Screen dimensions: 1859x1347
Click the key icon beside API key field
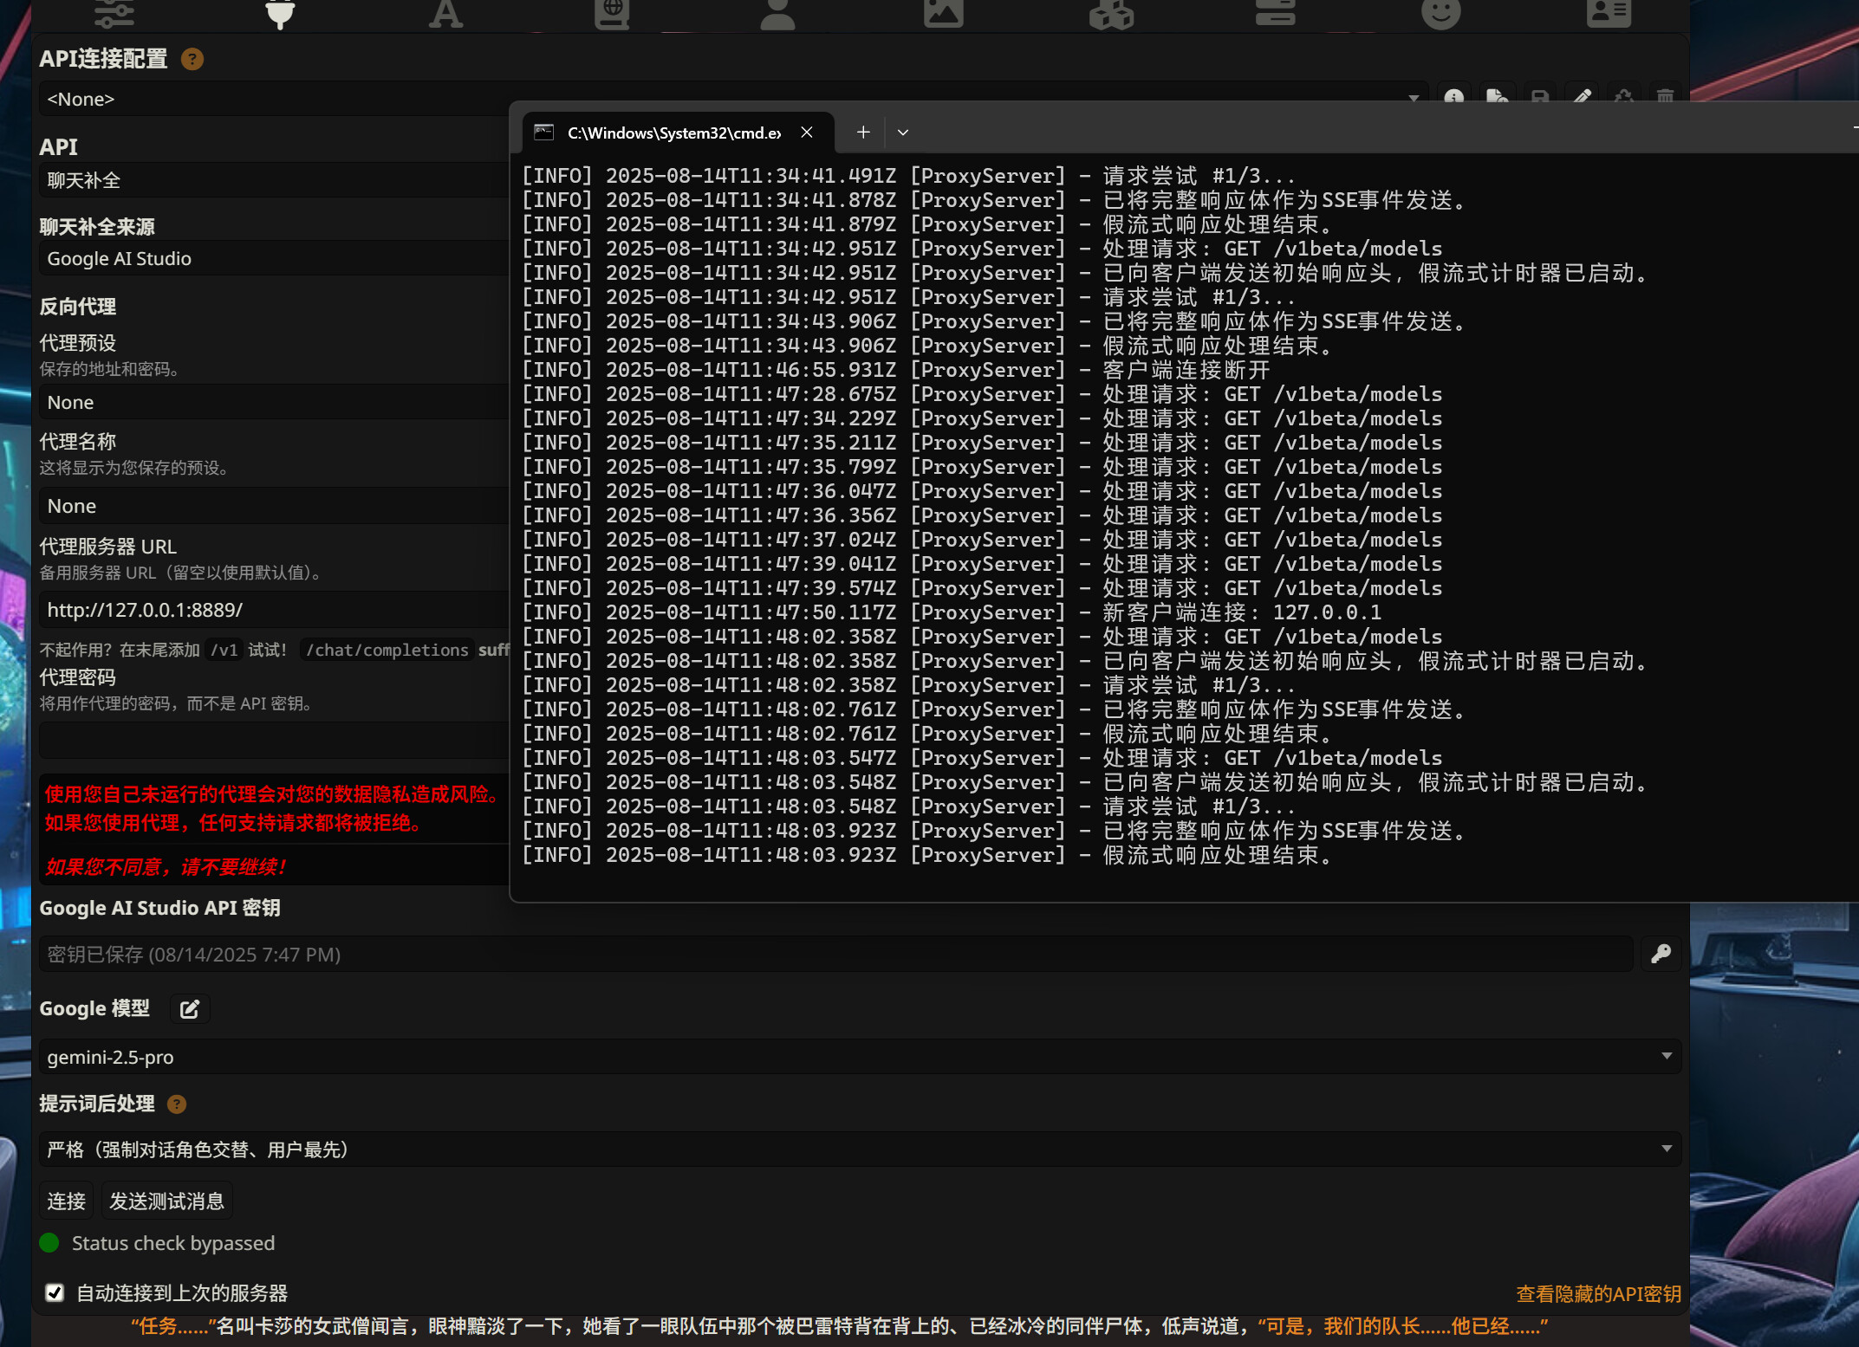[1661, 954]
